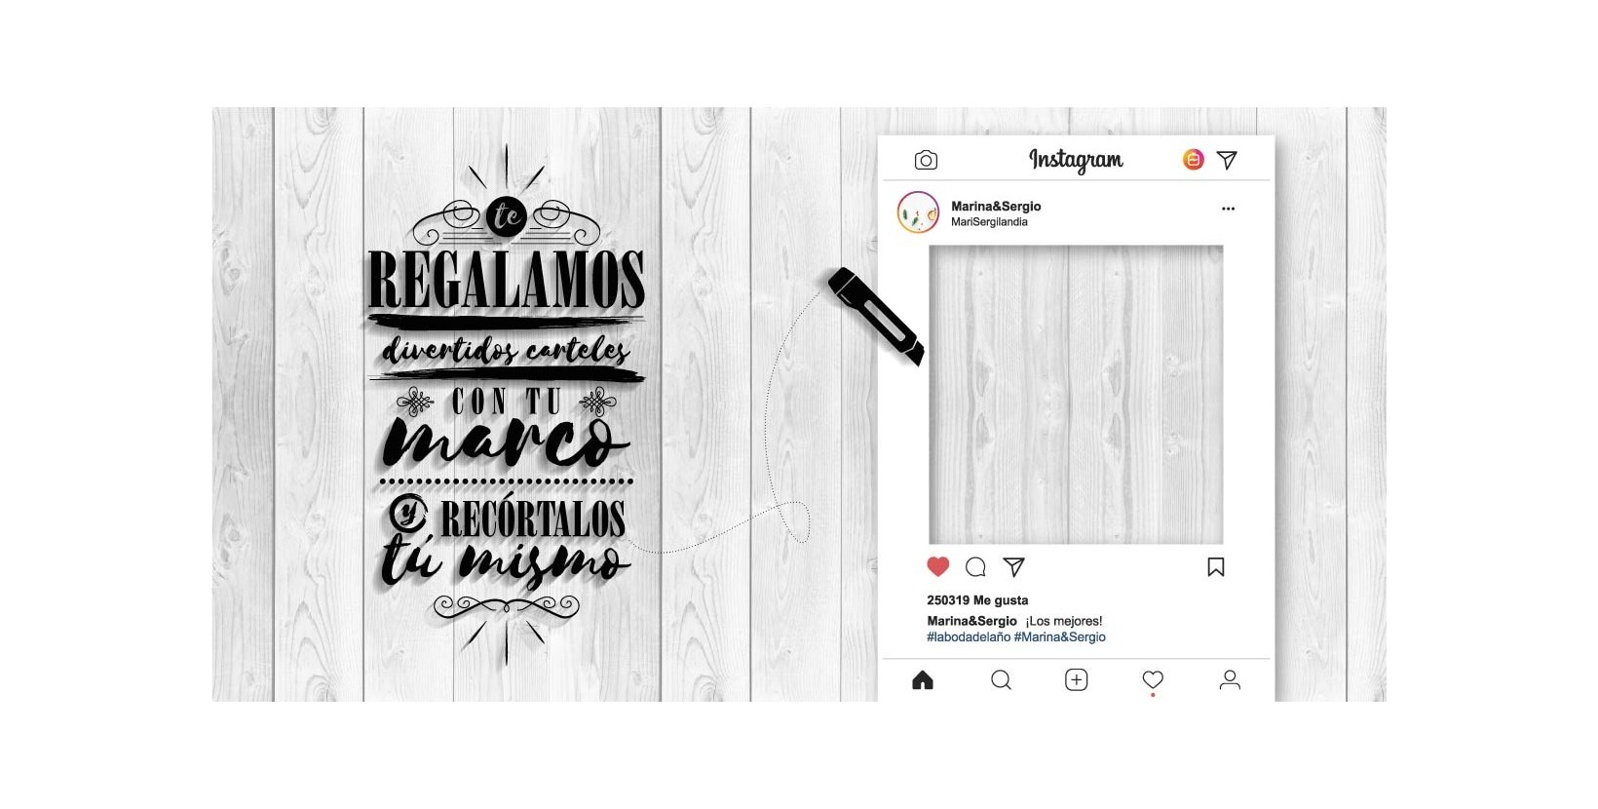Tap the camera icon in Instagram header
This screenshot has width=1598, height=809.
click(926, 160)
